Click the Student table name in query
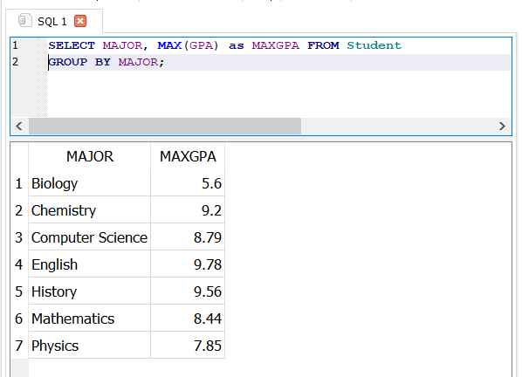 pos(374,45)
